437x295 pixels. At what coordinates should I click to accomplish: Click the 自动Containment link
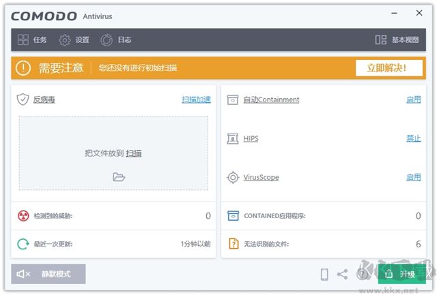point(271,99)
